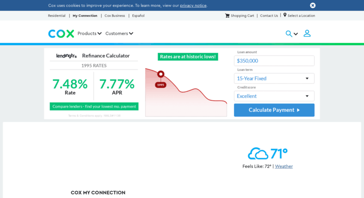
Task: Click the user account profile icon
Action: point(307,33)
